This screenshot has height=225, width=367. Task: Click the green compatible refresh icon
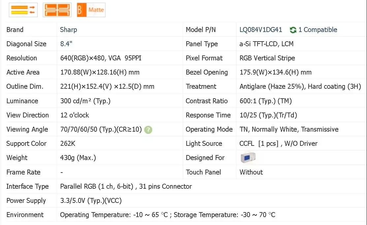point(293,30)
